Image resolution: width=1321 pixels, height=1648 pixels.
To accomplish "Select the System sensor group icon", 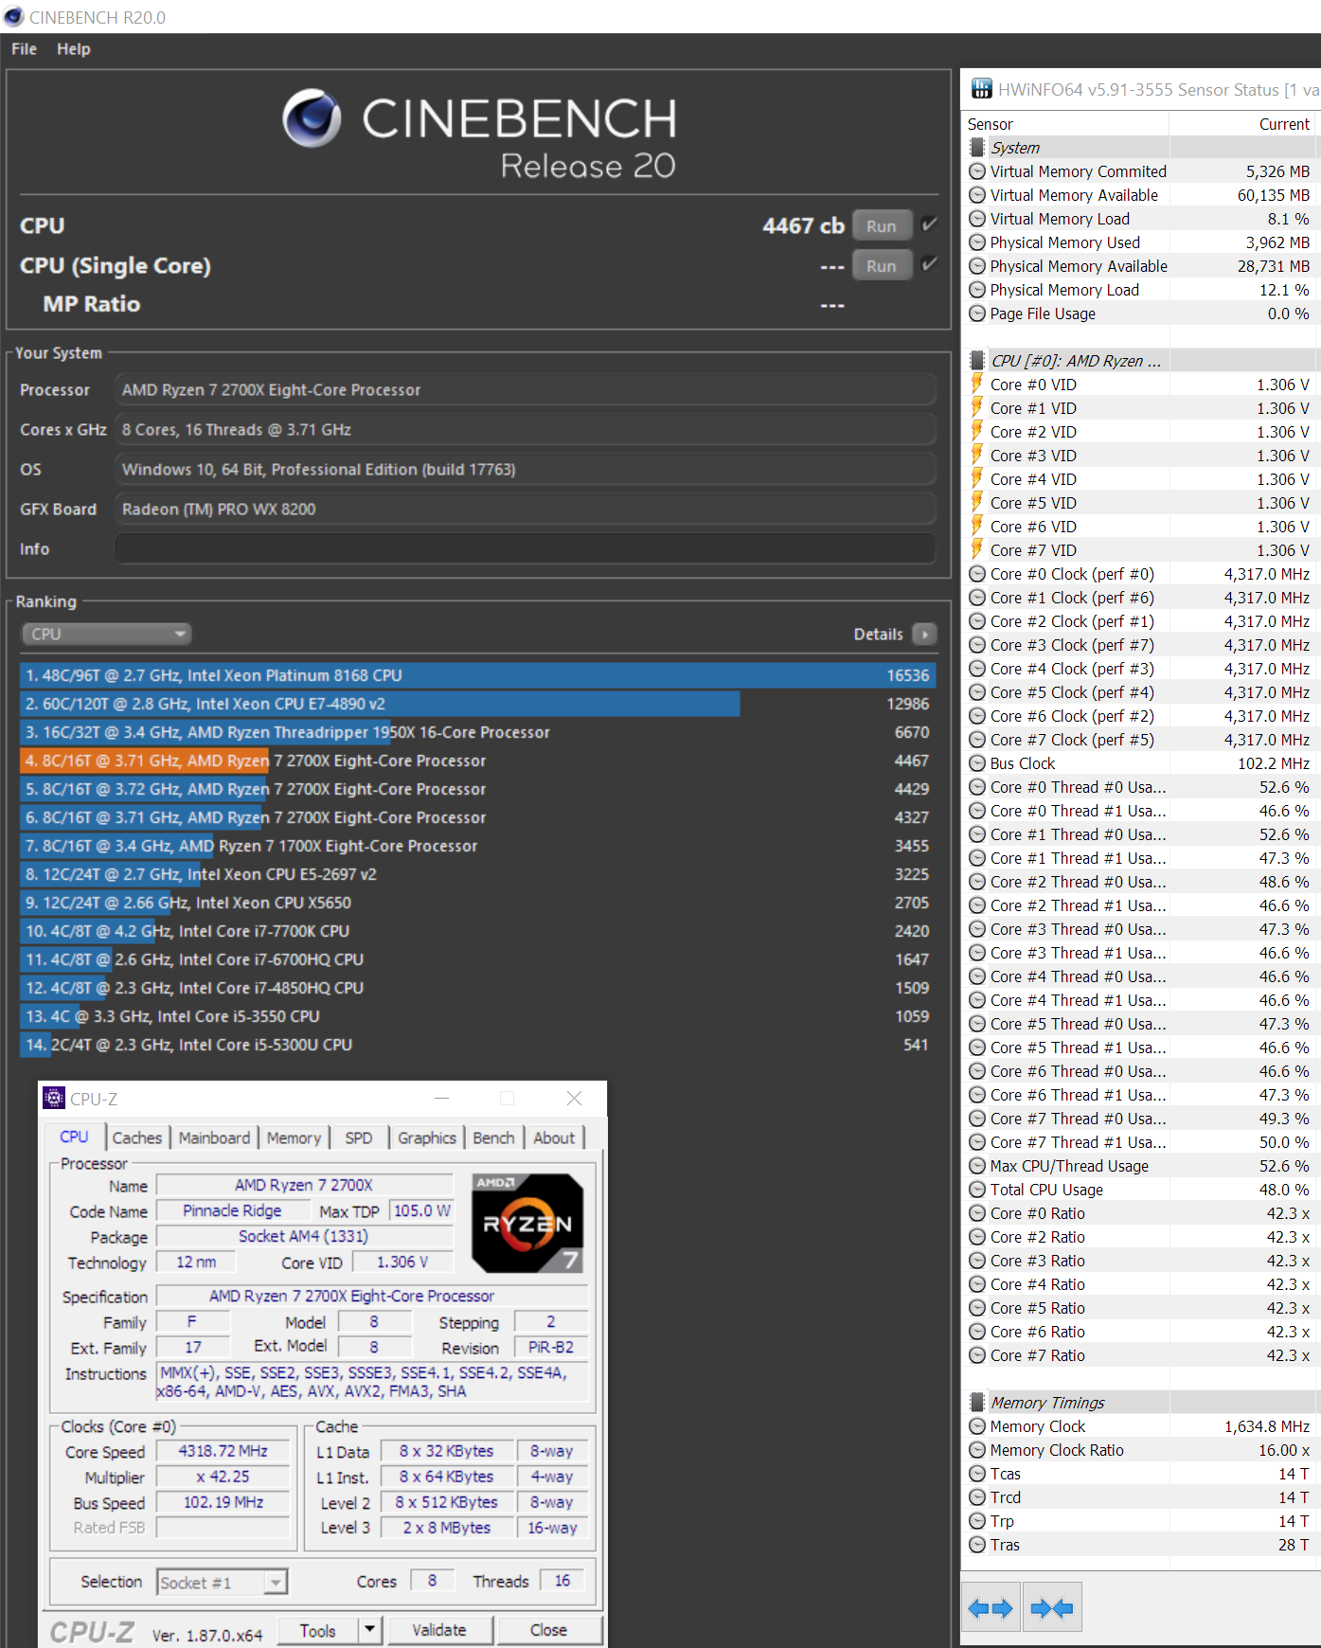I will tap(977, 148).
